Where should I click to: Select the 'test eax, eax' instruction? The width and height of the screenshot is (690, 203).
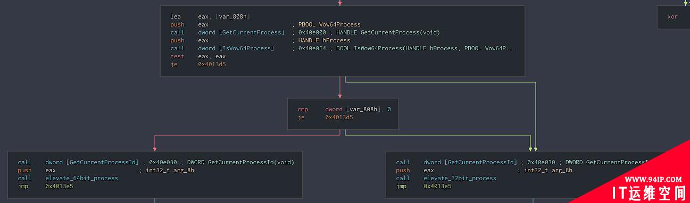(198, 56)
